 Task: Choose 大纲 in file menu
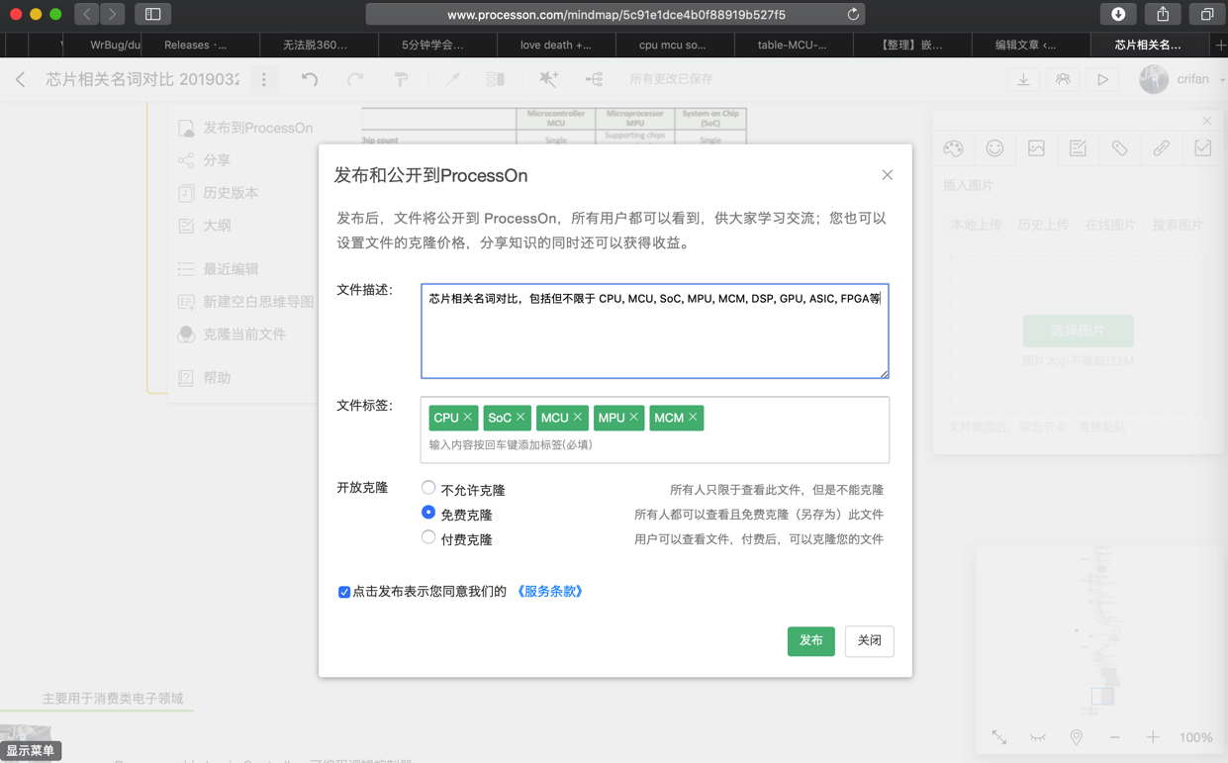(x=205, y=226)
